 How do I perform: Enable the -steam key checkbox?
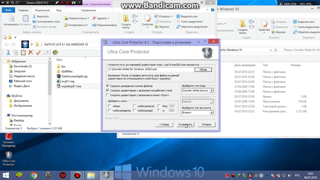[x=109, y=106]
